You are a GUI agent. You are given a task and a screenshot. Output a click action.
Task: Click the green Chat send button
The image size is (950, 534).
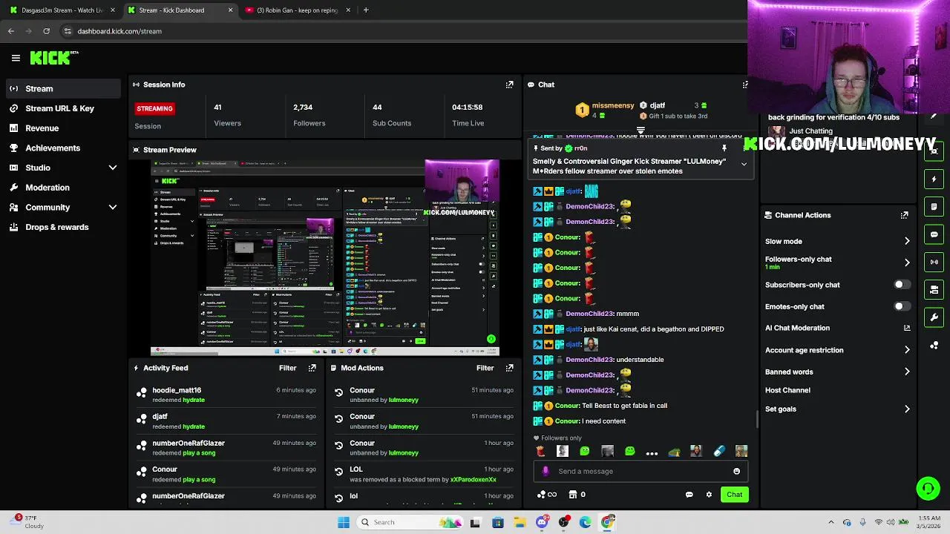734,495
